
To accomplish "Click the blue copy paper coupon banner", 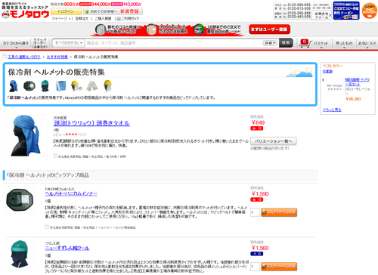I will 346,11.
